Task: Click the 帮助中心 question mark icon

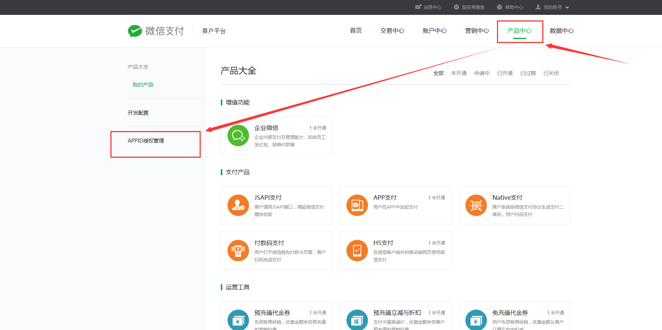Action: (500, 7)
